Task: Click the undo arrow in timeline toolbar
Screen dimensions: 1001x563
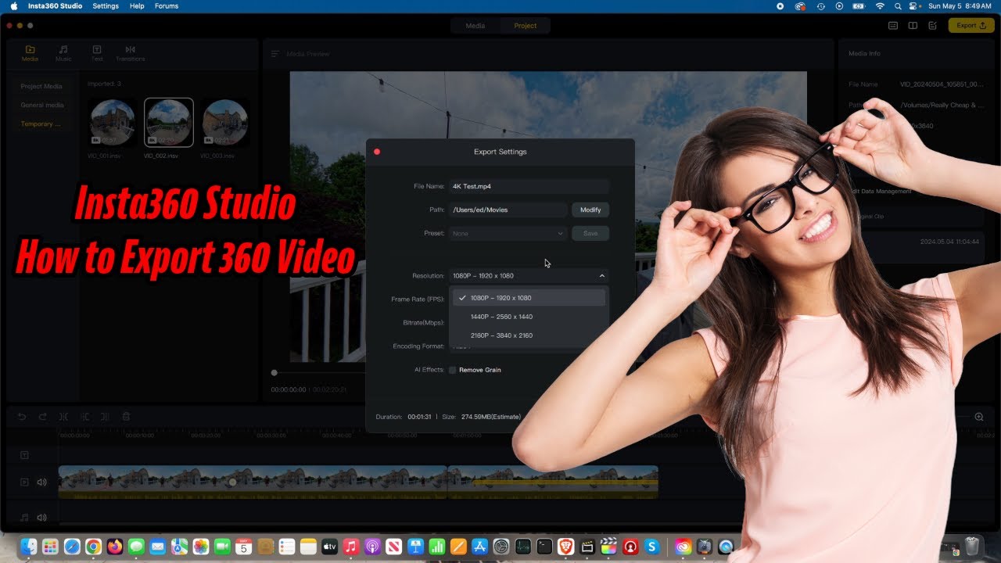Action: click(22, 417)
